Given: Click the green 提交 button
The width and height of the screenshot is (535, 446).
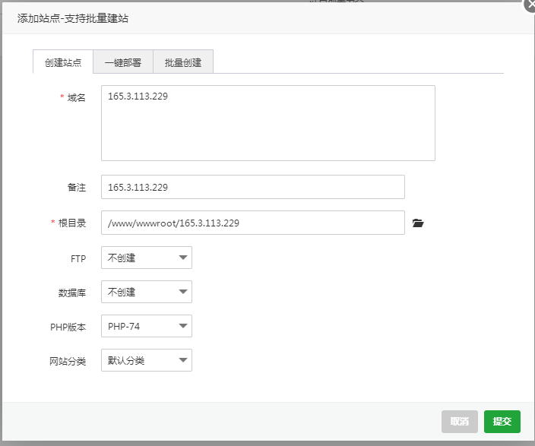Looking at the screenshot, I should click(x=502, y=422).
